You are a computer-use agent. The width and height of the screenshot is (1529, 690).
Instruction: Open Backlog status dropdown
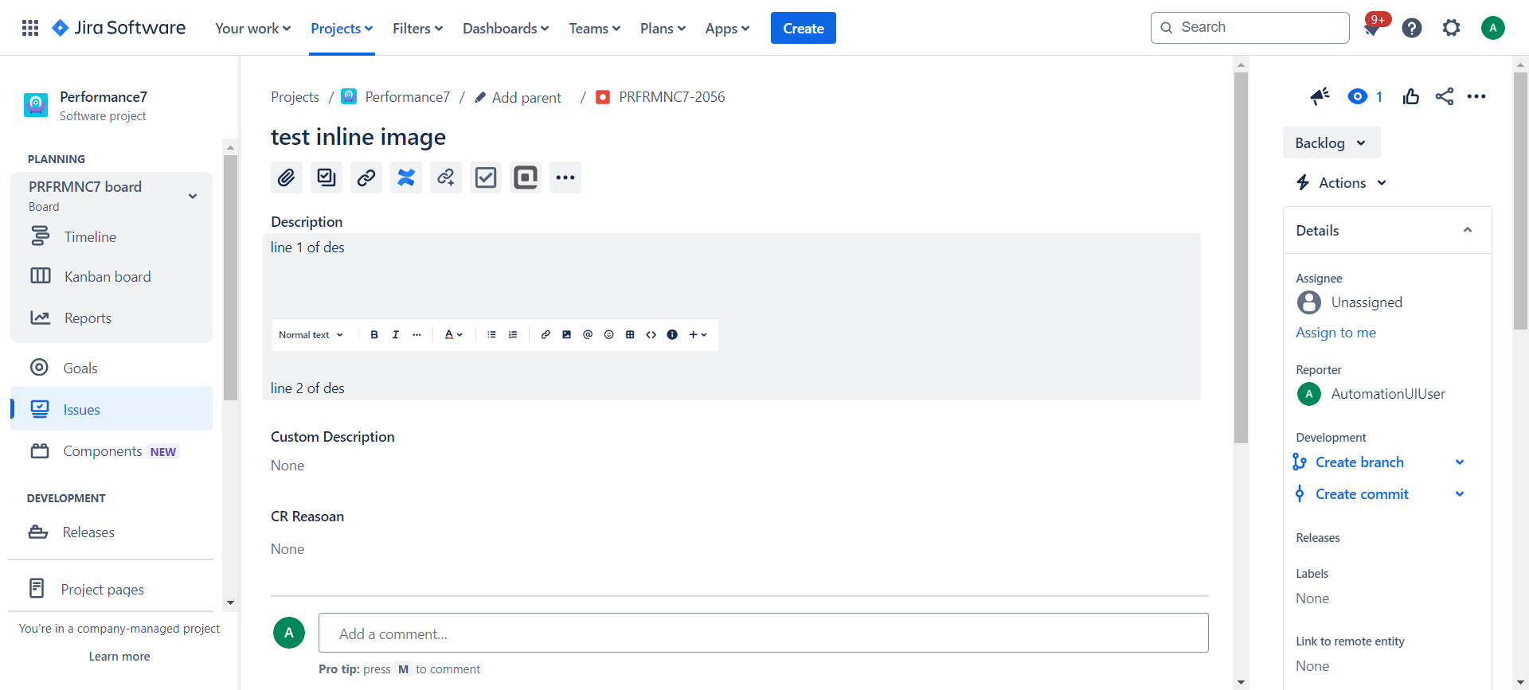point(1332,142)
